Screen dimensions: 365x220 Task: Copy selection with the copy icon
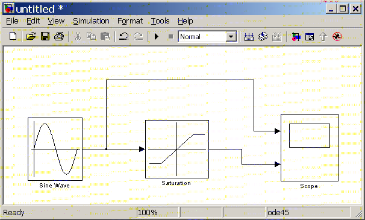point(91,37)
